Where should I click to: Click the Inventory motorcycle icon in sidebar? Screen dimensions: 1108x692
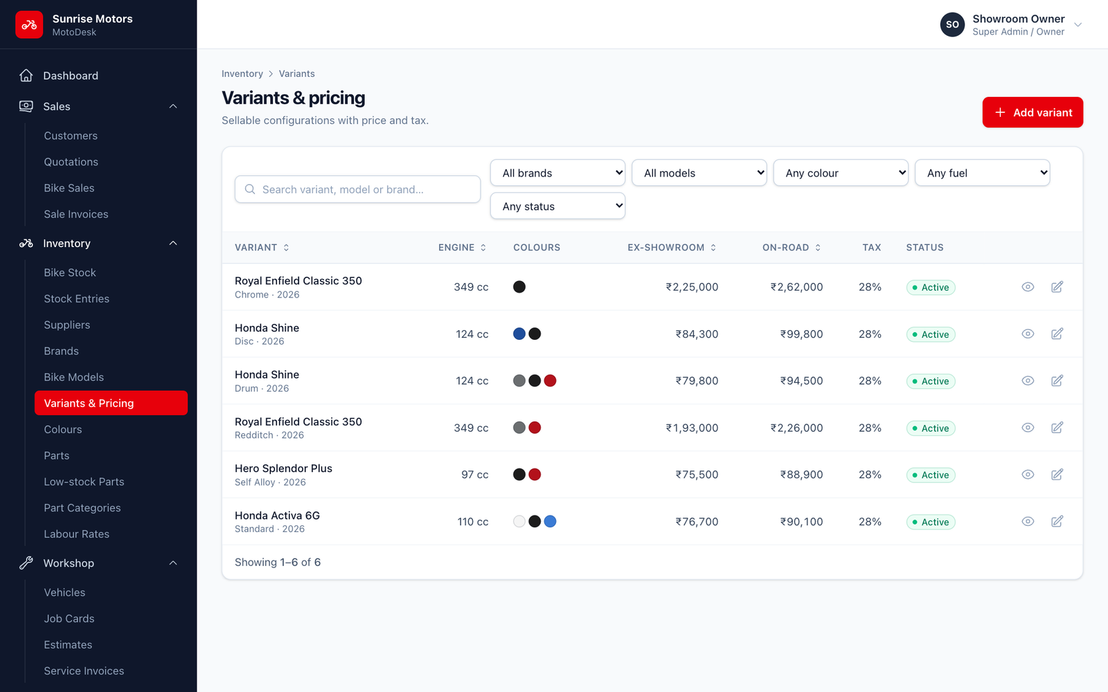pyautogui.click(x=26, y=244)
